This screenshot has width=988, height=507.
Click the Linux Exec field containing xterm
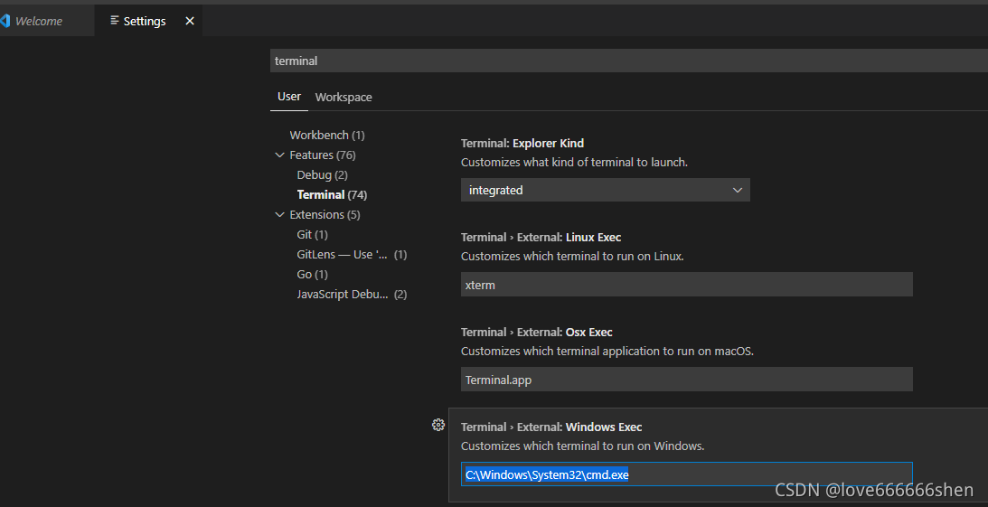point(687,285)
